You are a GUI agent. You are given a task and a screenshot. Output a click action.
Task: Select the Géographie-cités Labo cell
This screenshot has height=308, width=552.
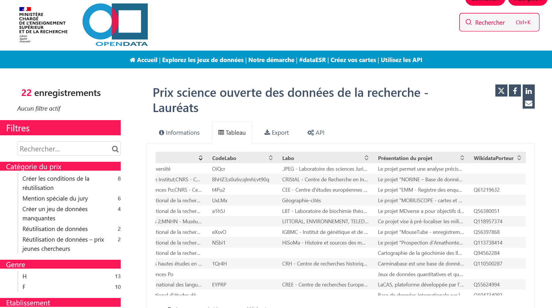[x=301, y=200]
